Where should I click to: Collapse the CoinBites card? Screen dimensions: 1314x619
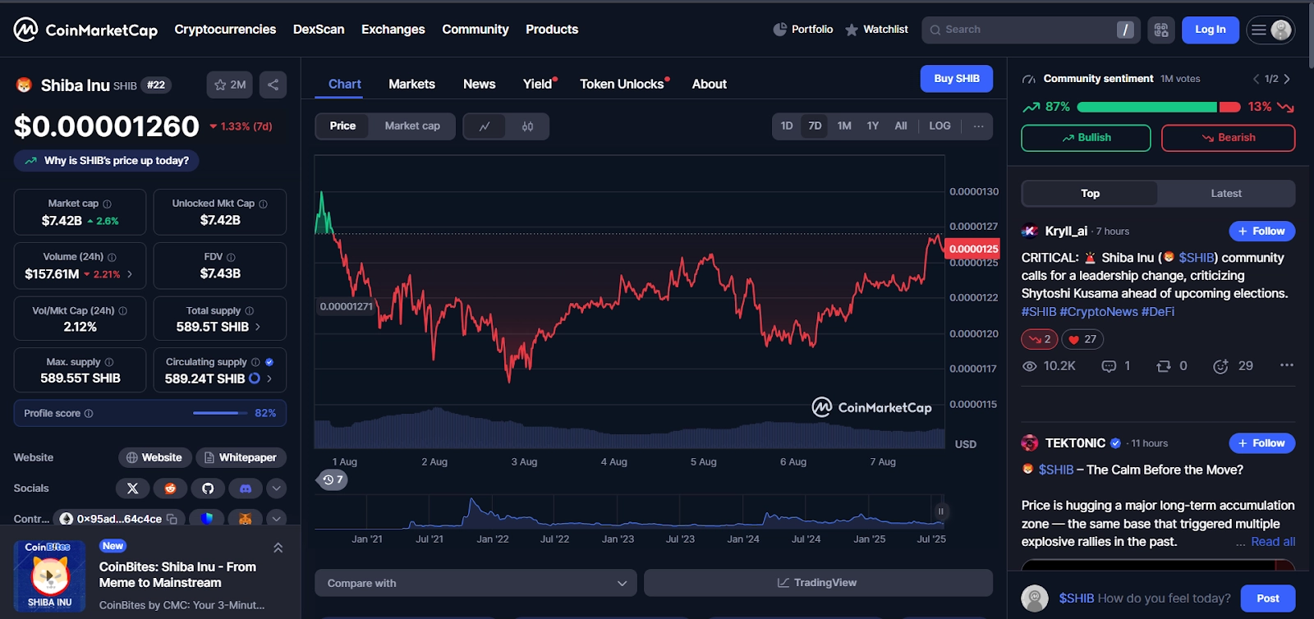coord(278,548)
